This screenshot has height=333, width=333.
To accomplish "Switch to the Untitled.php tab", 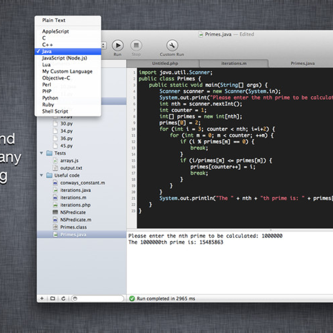I will (165, 63).
